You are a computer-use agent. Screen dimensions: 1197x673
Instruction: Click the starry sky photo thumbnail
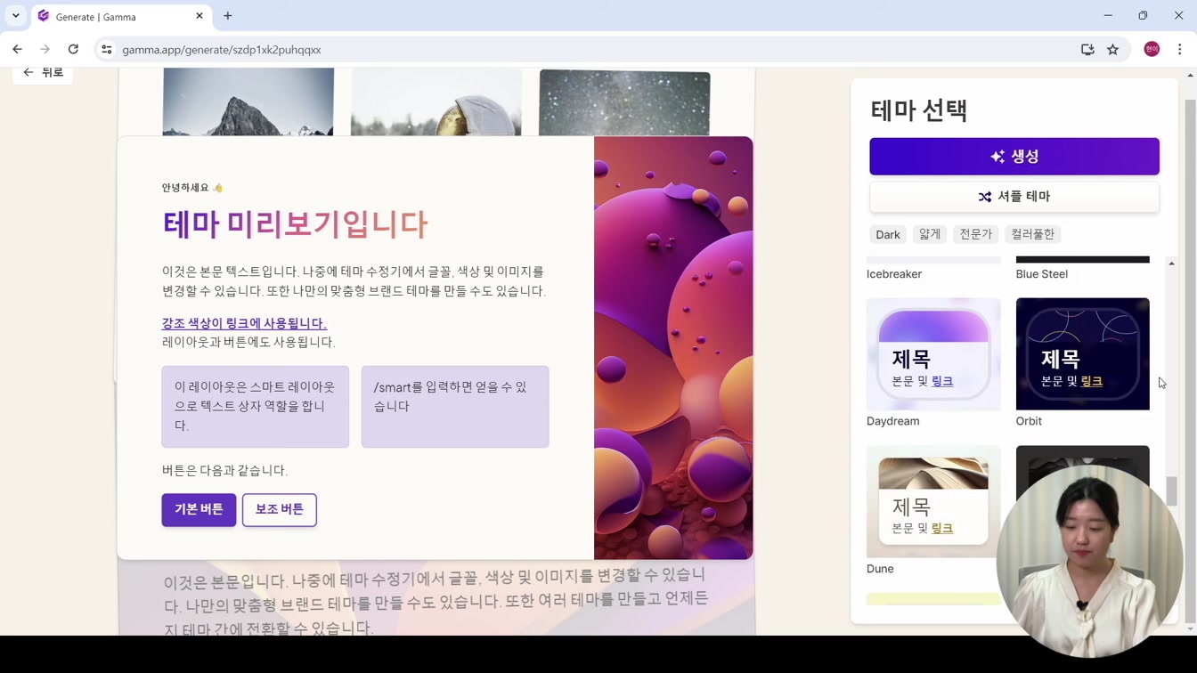624,102
